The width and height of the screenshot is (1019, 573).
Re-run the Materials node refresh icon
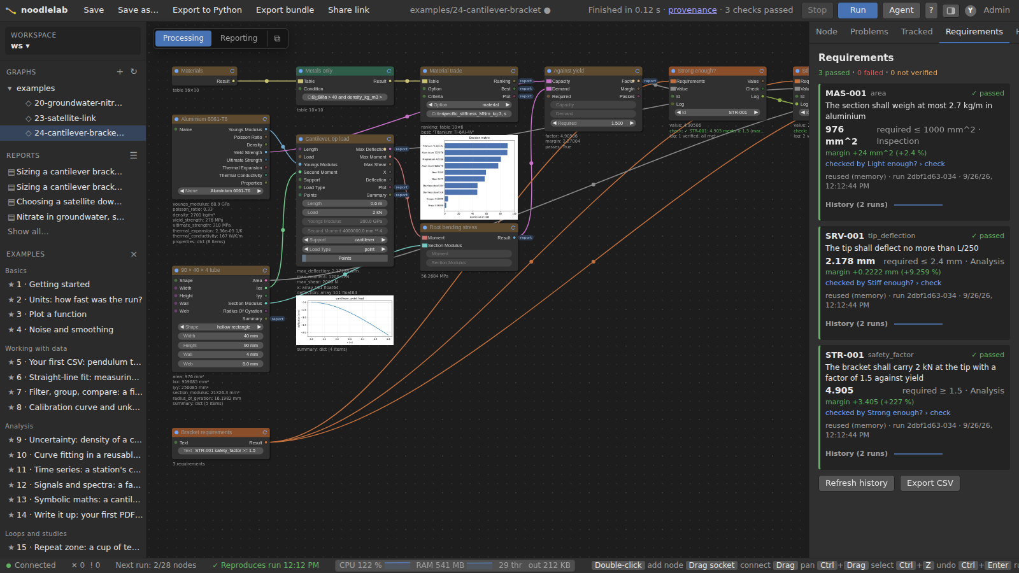232,71
